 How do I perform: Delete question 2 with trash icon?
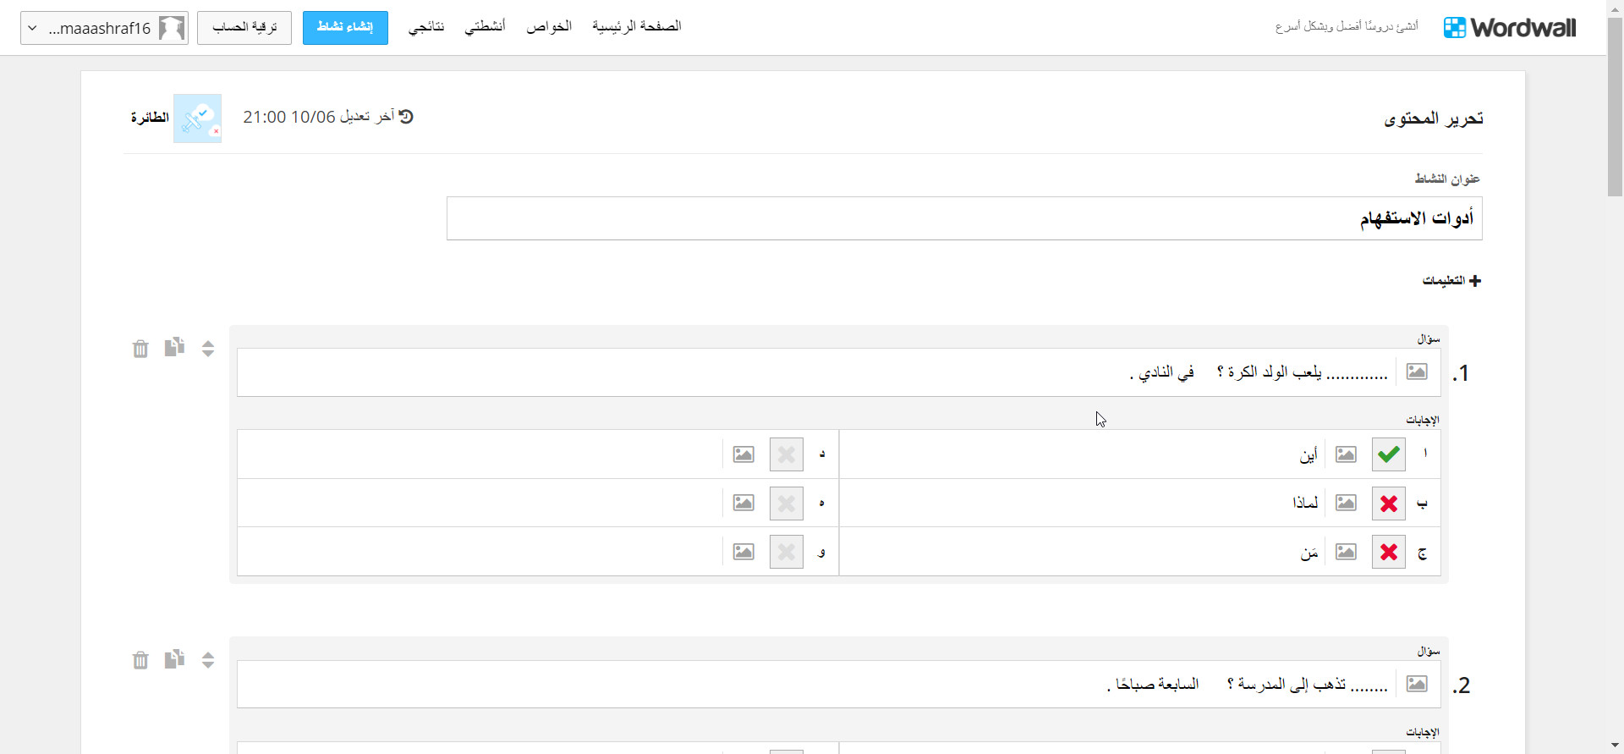(x=140, y=660)
